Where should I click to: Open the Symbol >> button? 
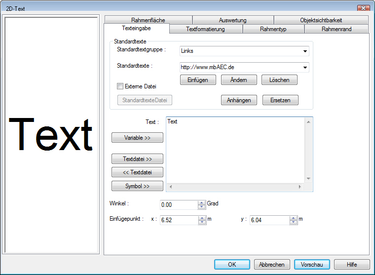coord(137,186)
